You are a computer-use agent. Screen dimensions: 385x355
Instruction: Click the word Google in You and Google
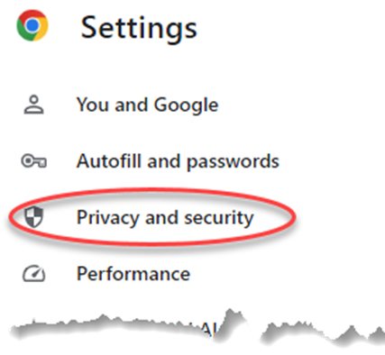tap(186, 105)
